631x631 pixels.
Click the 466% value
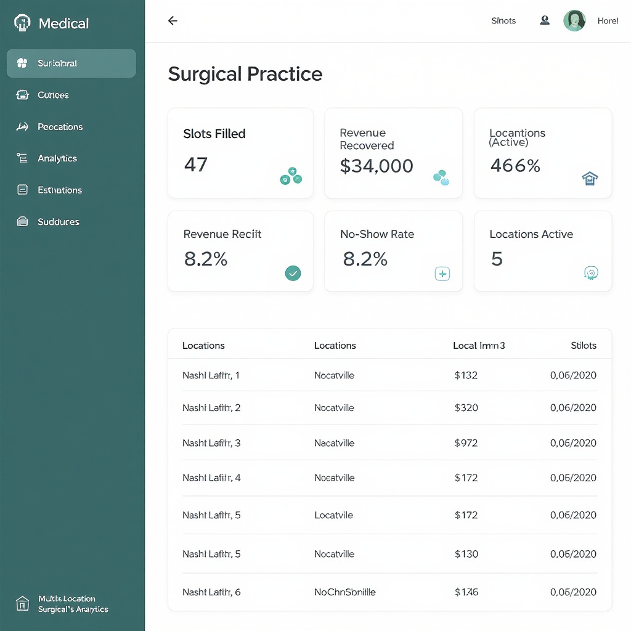[x=515, y=165]
